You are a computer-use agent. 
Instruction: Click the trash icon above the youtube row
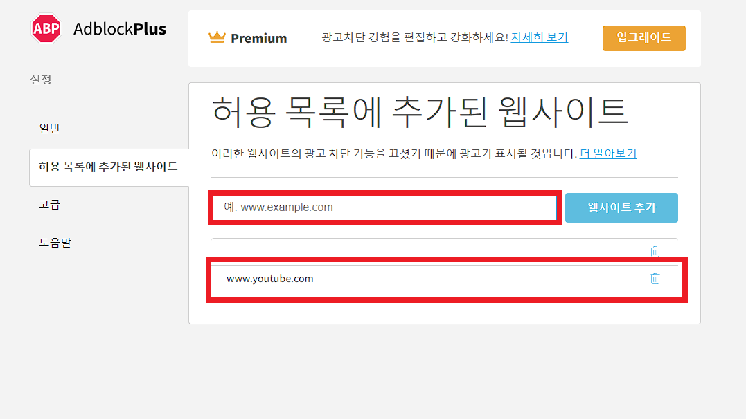[655, 251]
